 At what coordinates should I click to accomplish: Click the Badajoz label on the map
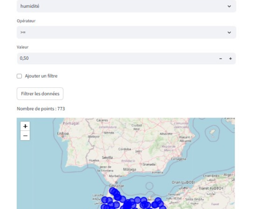tap(94, 137)
